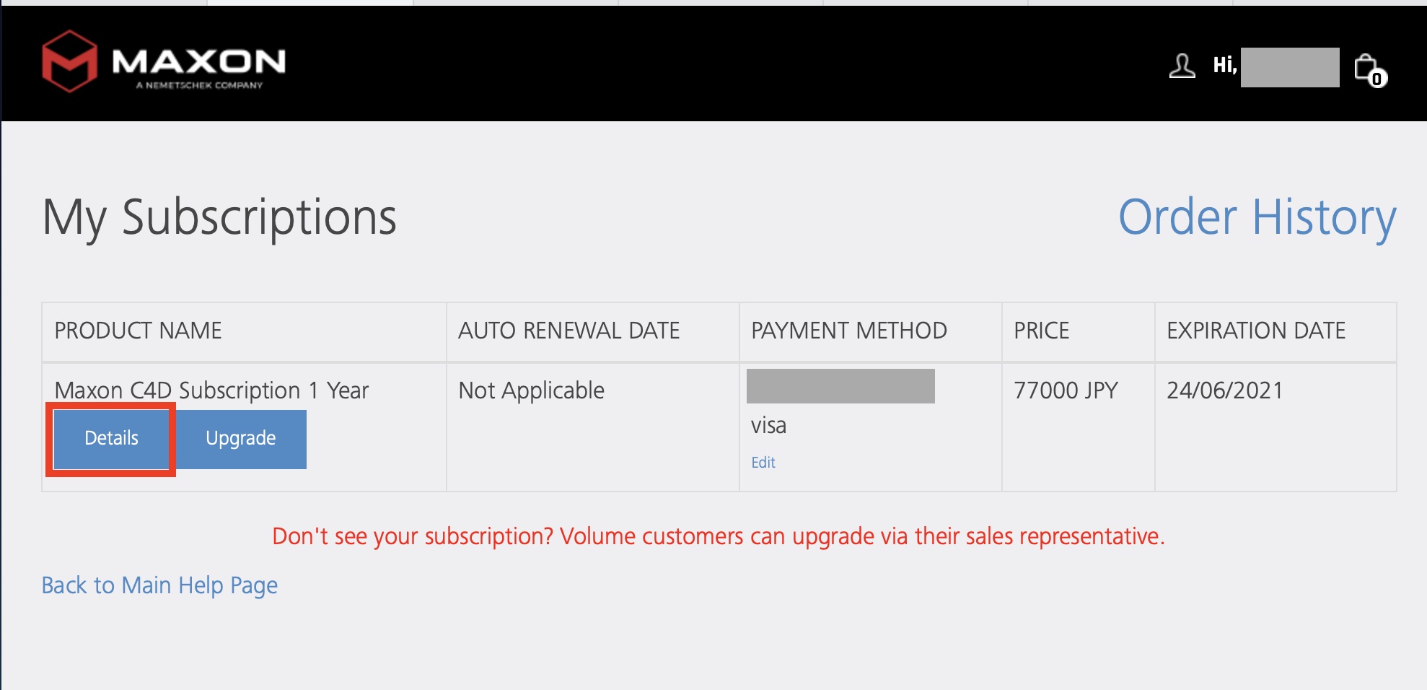Click the red Maxon hexagon logo

click(69, 61)
